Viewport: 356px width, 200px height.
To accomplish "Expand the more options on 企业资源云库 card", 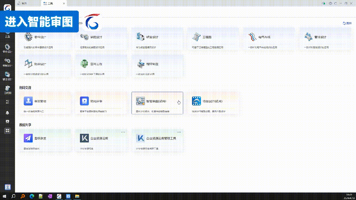I will tap(123, 132).
